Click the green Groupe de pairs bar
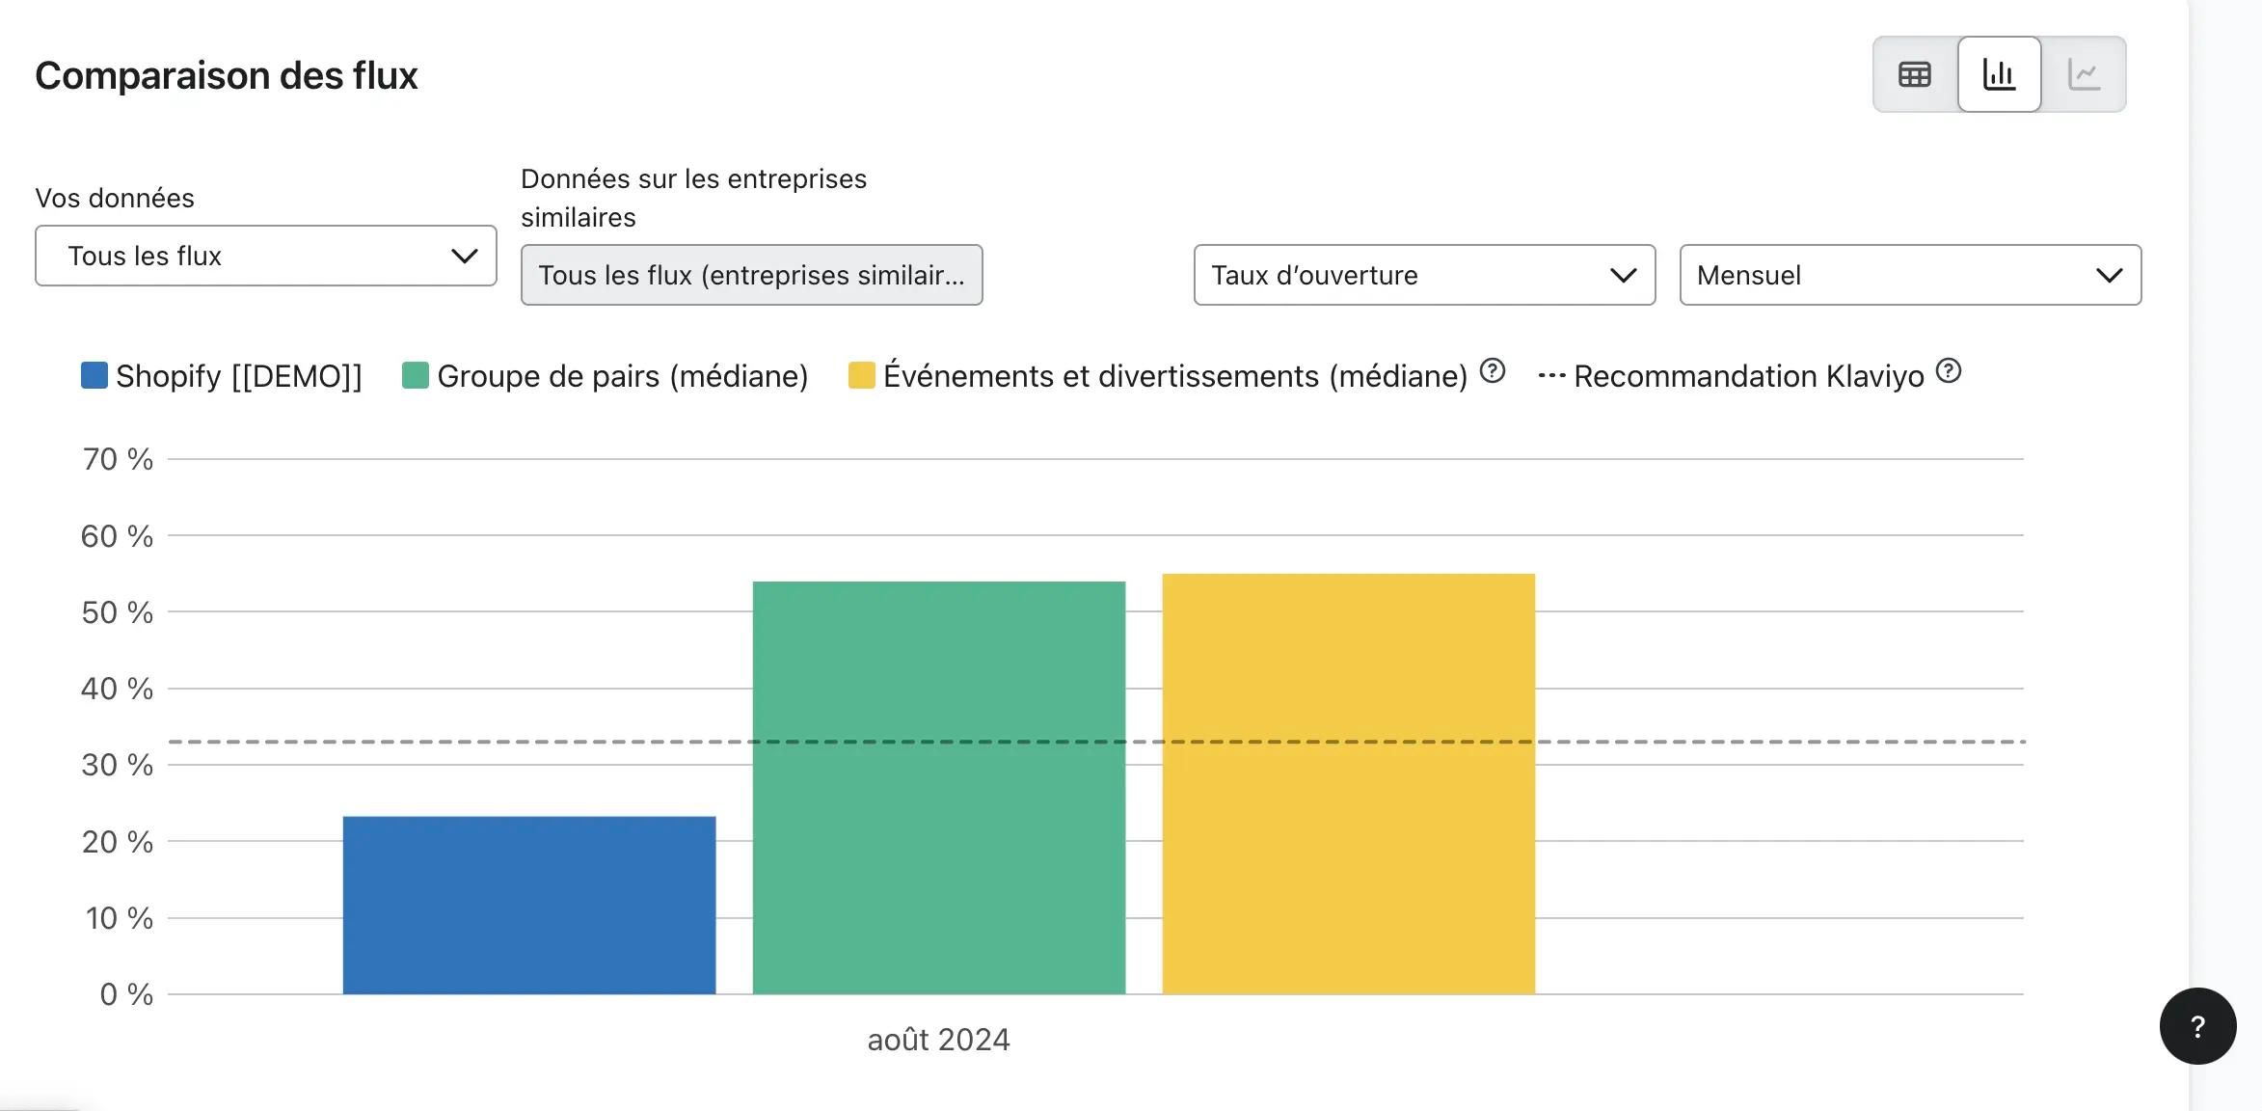 point(939,788)
